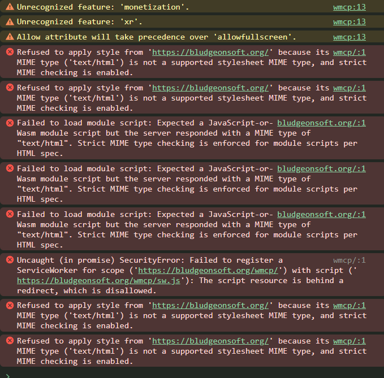
Task: Click the error icon on the first 'Refused to apply style' entry
Action: [x=10, y=52]
